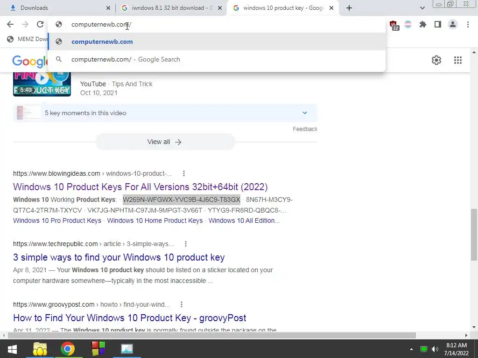This screenshot has width=478, height=358.
Task: Click the green tray status icon
Action: pos(423,349)
